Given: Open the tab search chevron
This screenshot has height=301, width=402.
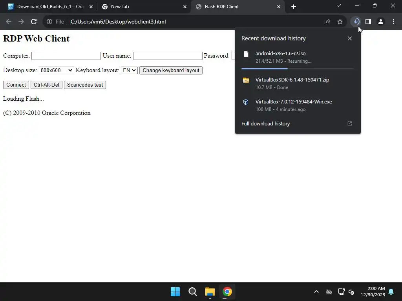Looking at the screenshot, I should (x=339, y=5).
